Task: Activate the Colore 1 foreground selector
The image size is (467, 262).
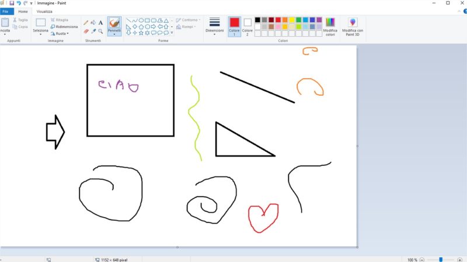Action: point(235,26)
